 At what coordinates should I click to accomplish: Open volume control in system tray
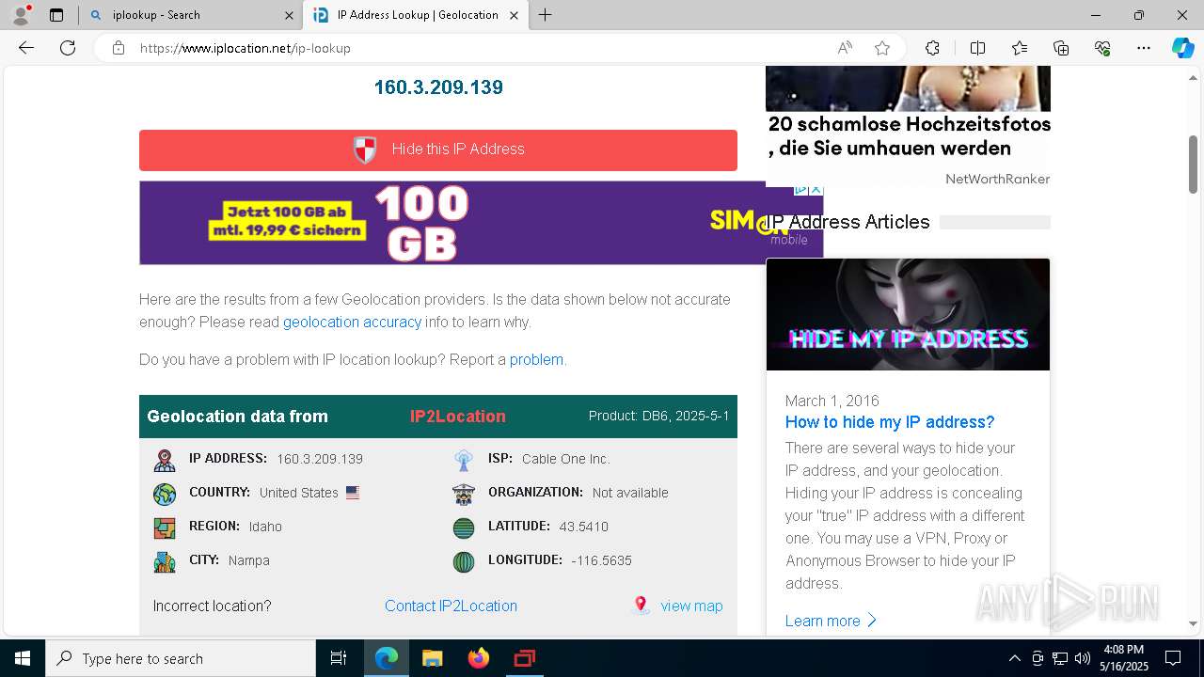coord(1083,658)
